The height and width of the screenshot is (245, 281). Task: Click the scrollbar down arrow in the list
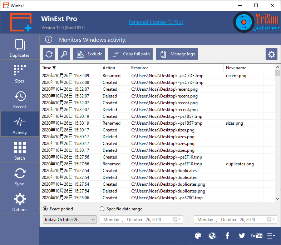pyautogui.click(x=277, y=199)
